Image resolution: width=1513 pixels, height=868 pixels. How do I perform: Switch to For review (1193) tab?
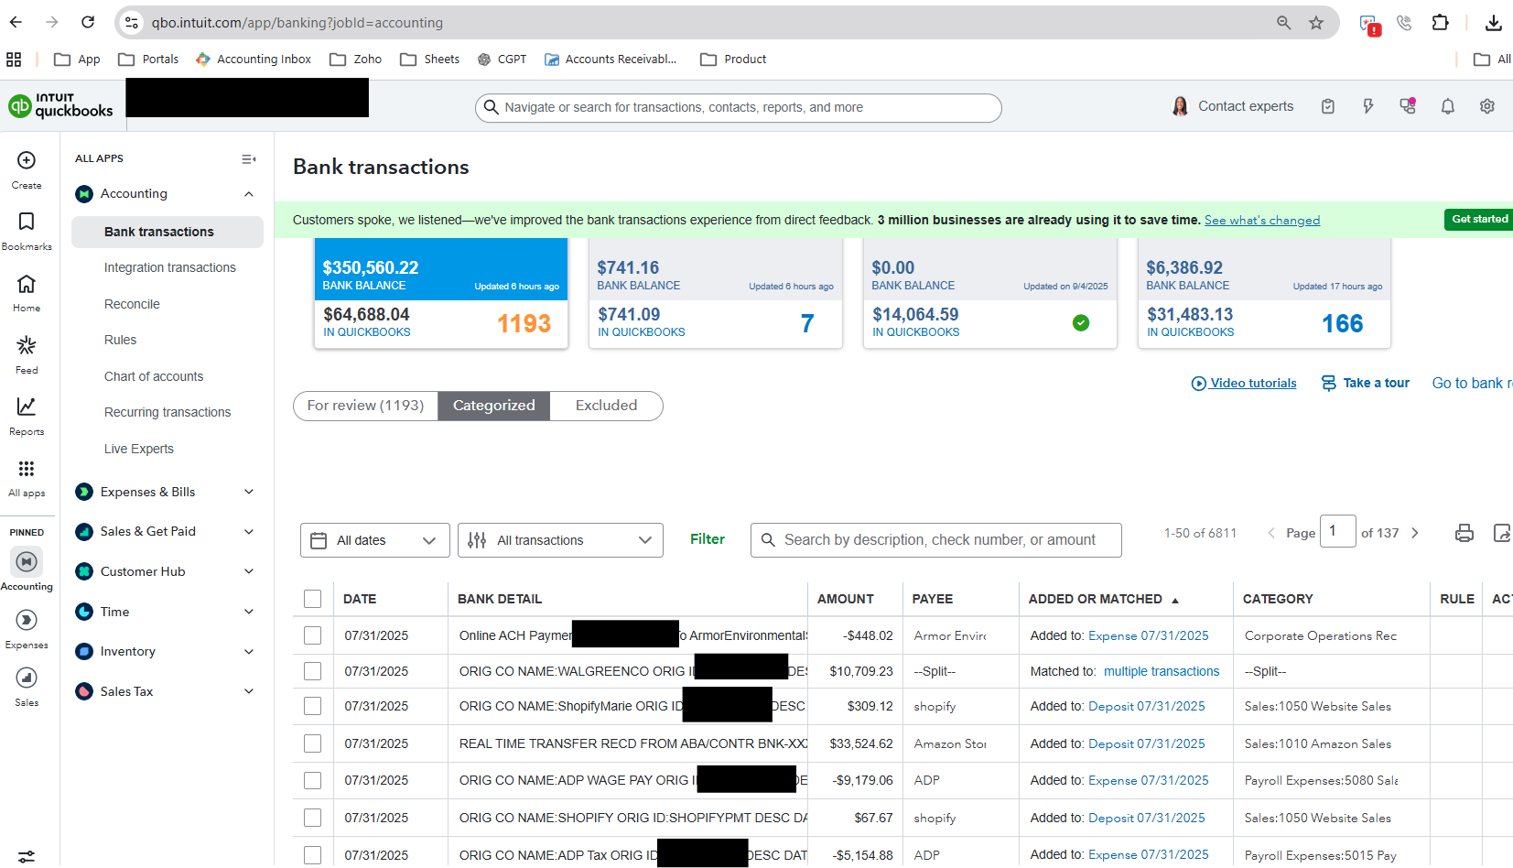tap(366, 406)
